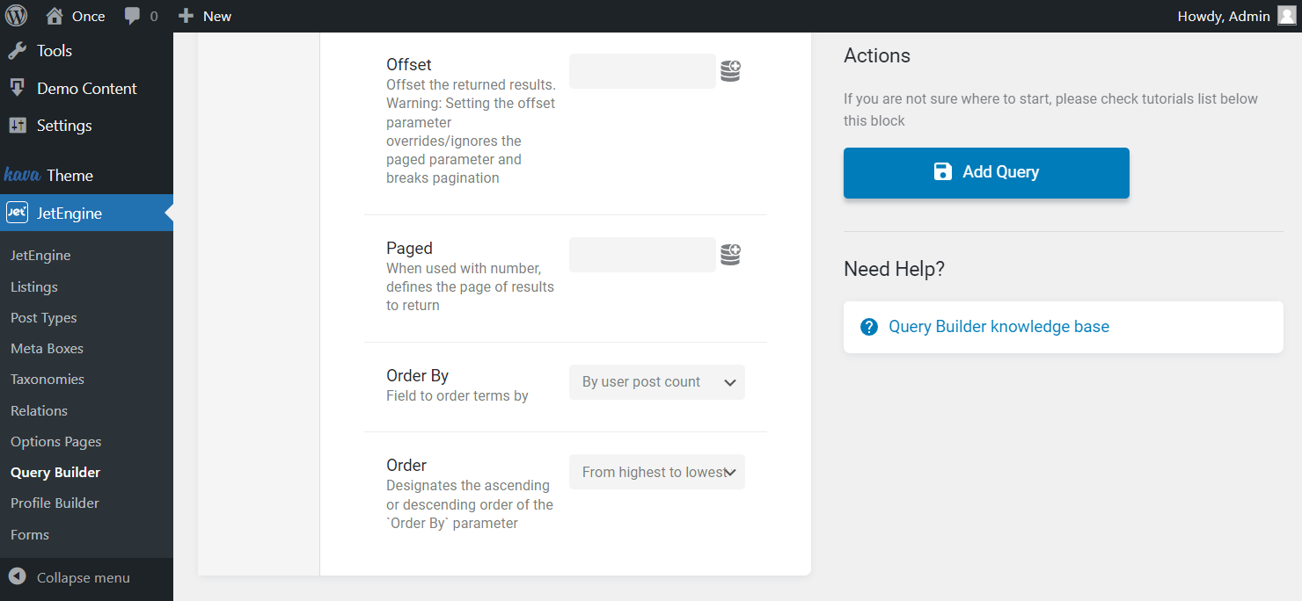Click the Collapse menu arrow icon
Screen dimensions: 1302x601
(x=17, y=577)
